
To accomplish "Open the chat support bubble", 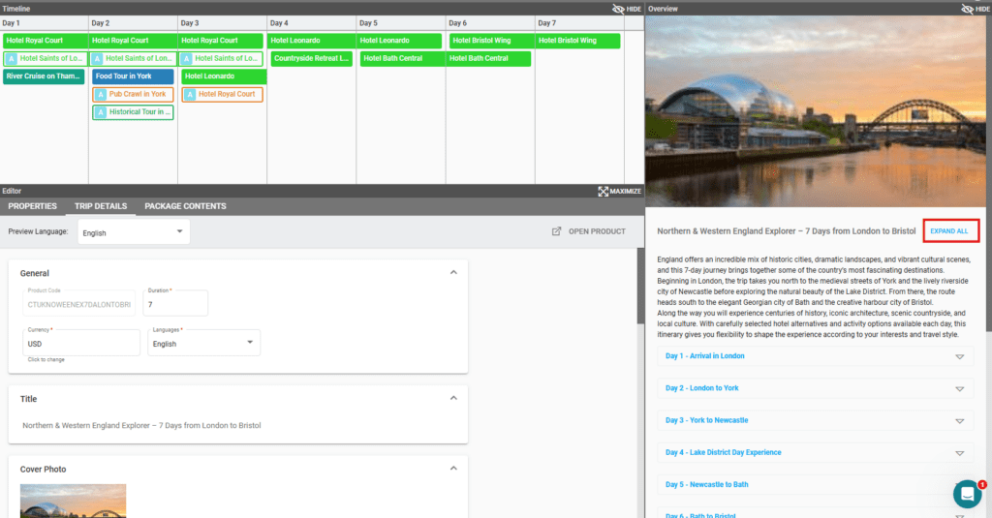I will (966, 494).
